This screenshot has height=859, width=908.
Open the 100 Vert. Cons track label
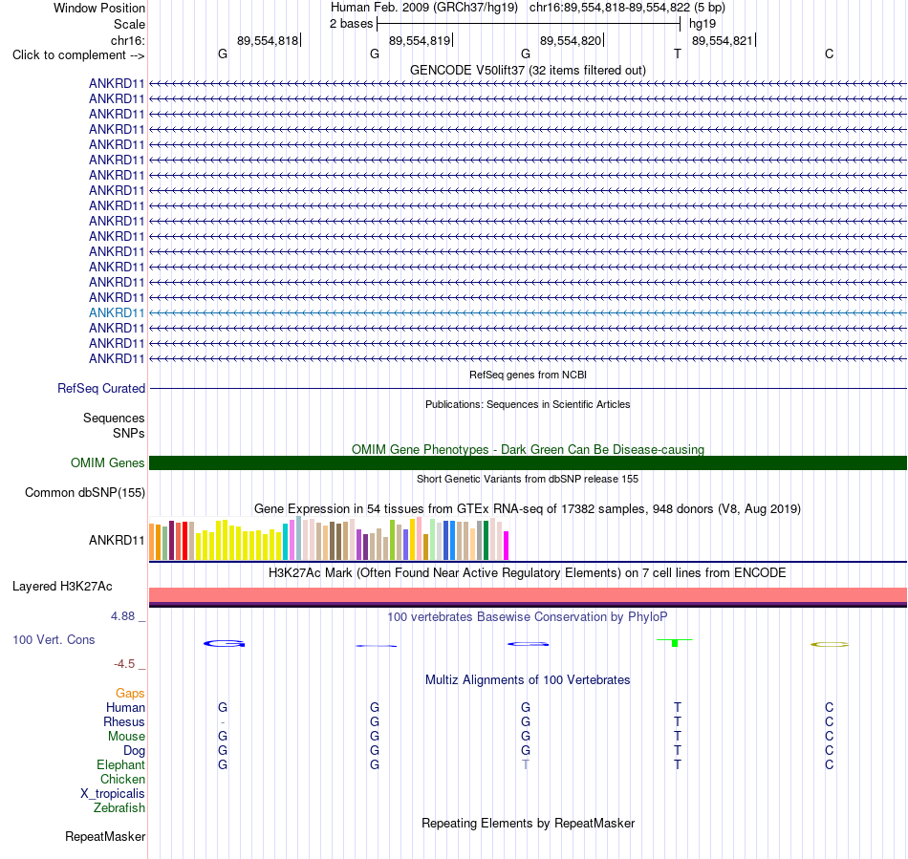(x=54, y=639)
